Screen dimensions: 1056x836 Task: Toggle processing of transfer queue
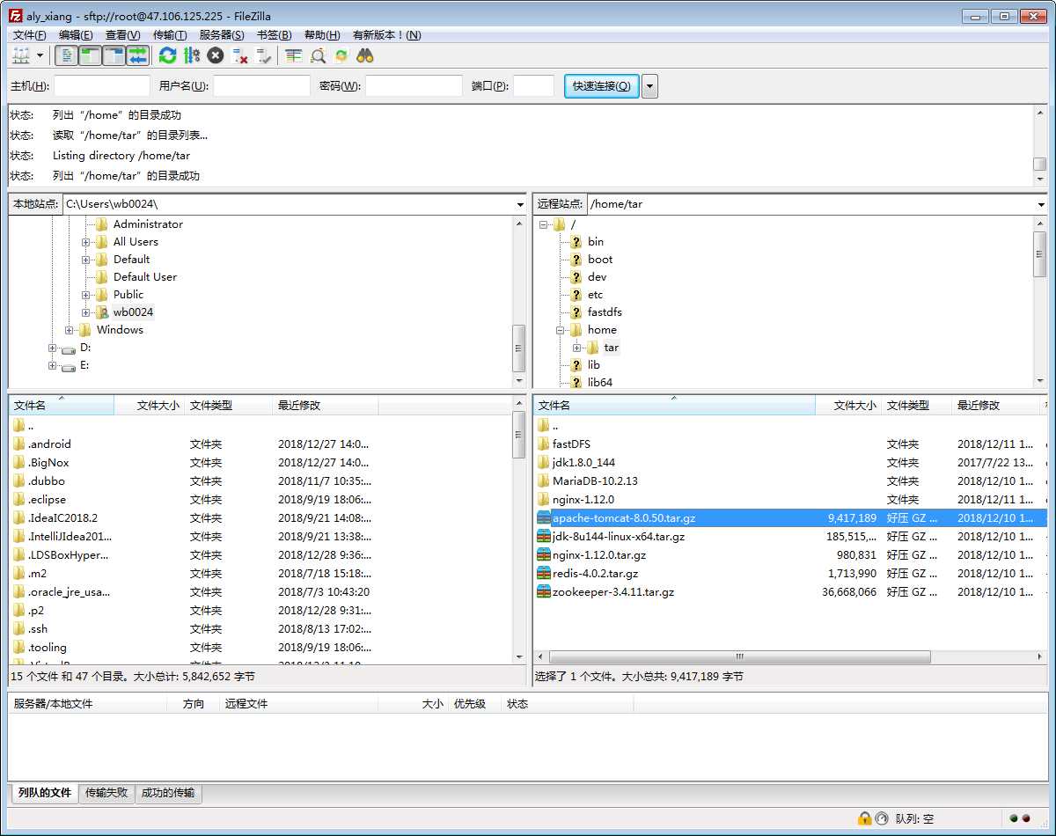pyautogui.click(x=192, y=55)
